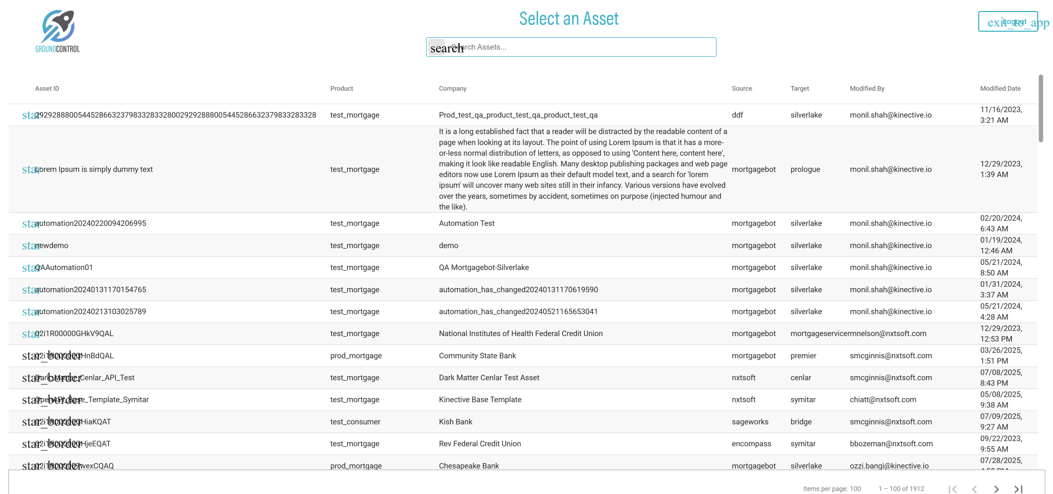Click the logout button
The width and height of the screenshot is (1053, 494).
pyautogui.click(x=1007, y=21)
